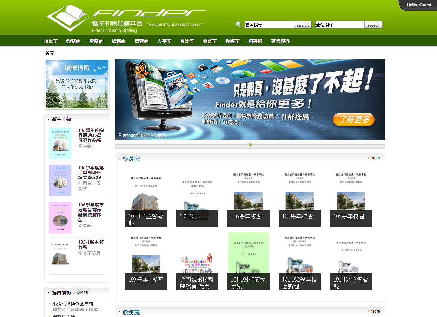The image size is (437, 317).
Task: Open the 圖書館 menu item
Action: 255,41
